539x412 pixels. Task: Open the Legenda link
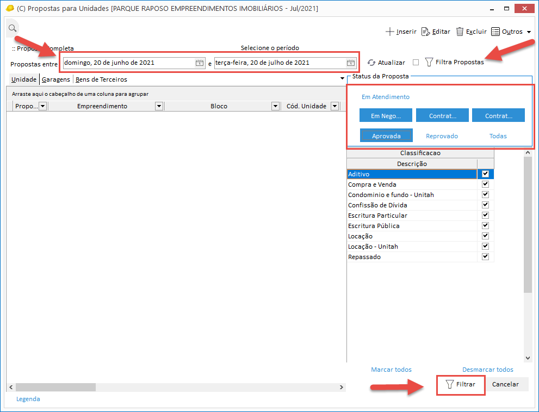(28, 399)
